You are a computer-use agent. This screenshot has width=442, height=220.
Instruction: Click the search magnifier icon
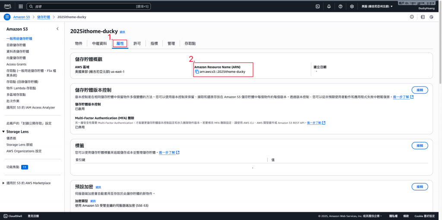coord(31,6)
